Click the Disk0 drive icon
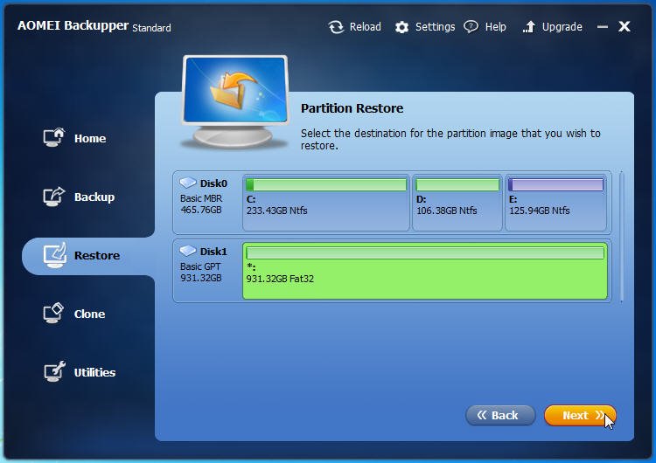Screen dimensions: 656x463 tap(188, 183)
